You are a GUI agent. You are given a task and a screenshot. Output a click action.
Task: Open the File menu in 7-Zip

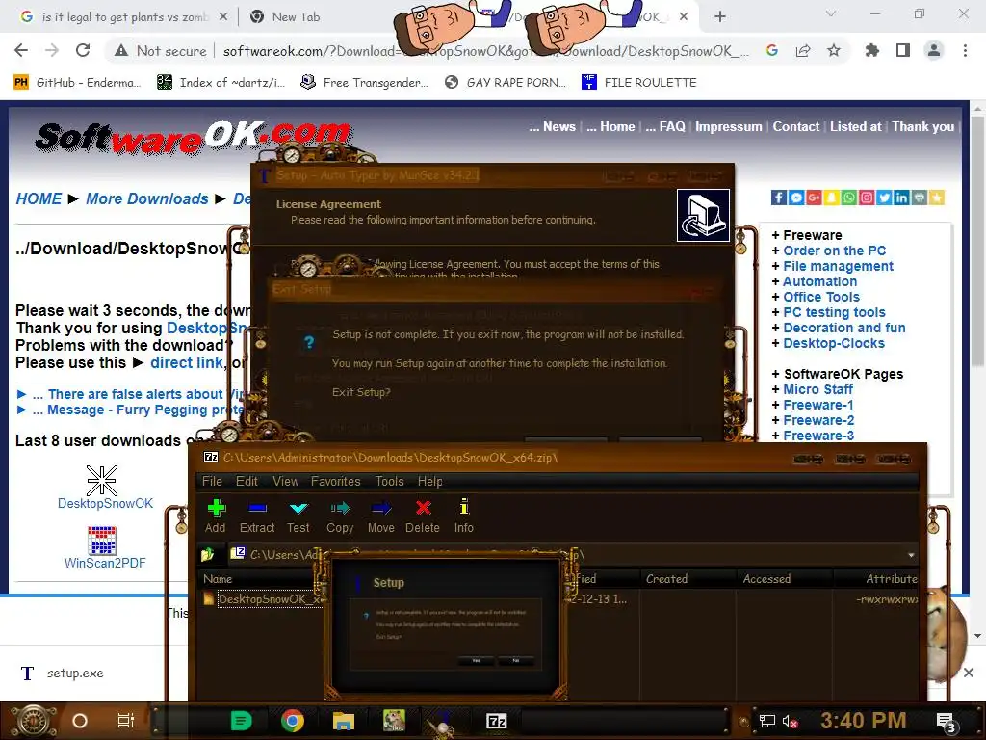coord(212,482)
